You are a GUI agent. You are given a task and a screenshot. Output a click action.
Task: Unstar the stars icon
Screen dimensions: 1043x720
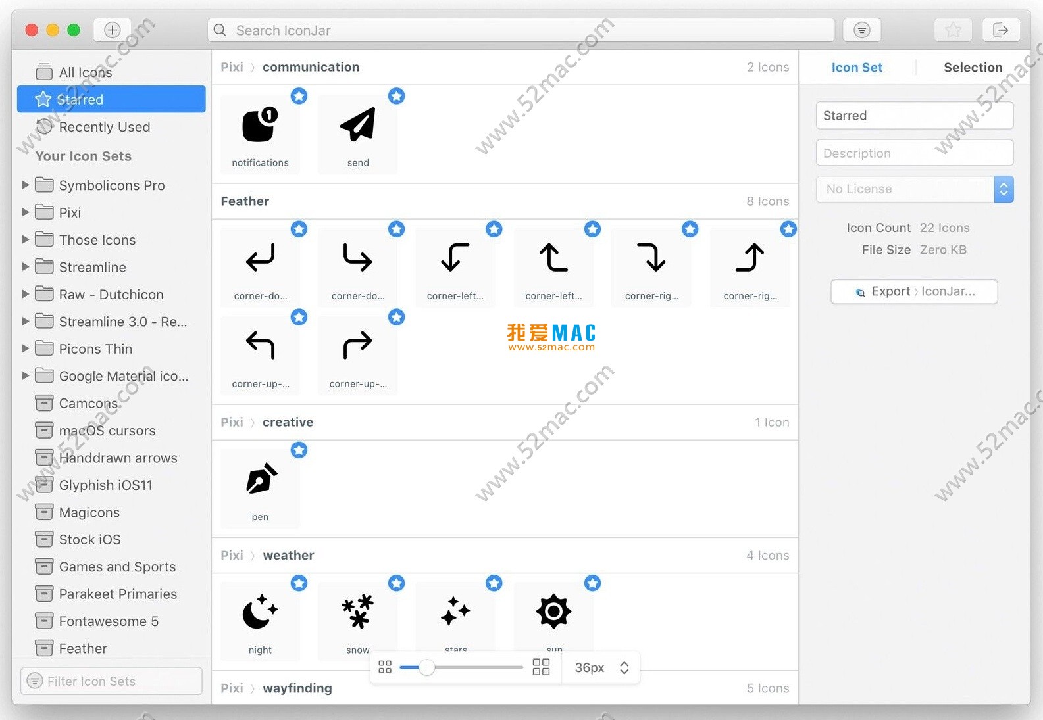click(494, 583)
